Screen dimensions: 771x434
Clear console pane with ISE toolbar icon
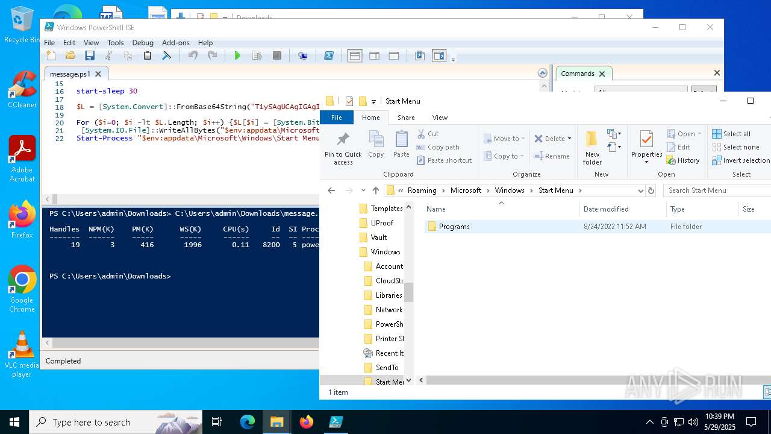tap(167, 55)
